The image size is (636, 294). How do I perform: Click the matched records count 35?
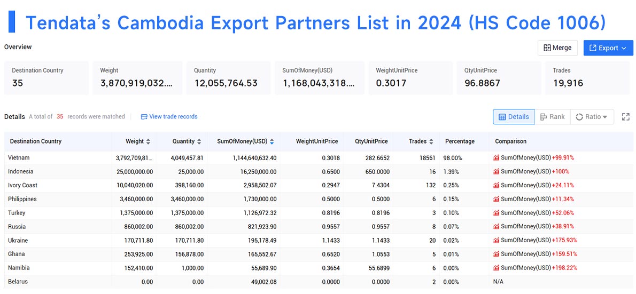[x=60, y=117]
